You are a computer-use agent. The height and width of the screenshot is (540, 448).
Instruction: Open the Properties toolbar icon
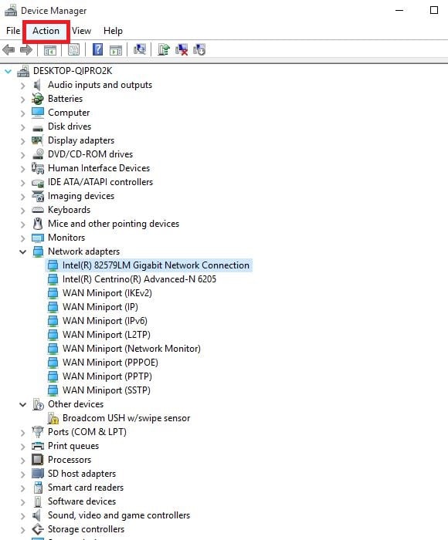coord(73,50)
